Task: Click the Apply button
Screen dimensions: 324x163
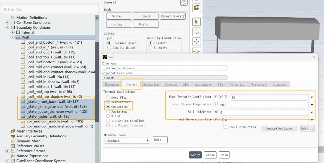Action: coord(195,155)
